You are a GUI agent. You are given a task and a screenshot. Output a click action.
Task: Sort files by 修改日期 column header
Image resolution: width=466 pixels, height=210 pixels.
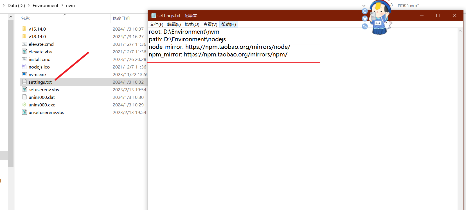121,18
